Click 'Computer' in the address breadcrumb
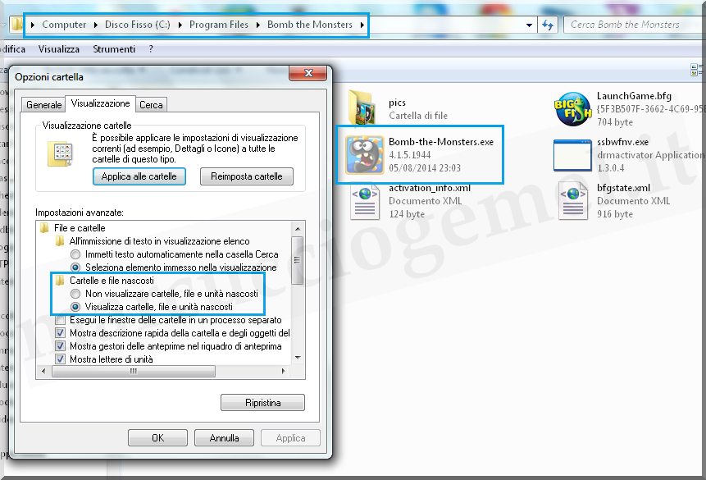 (64, 25)
